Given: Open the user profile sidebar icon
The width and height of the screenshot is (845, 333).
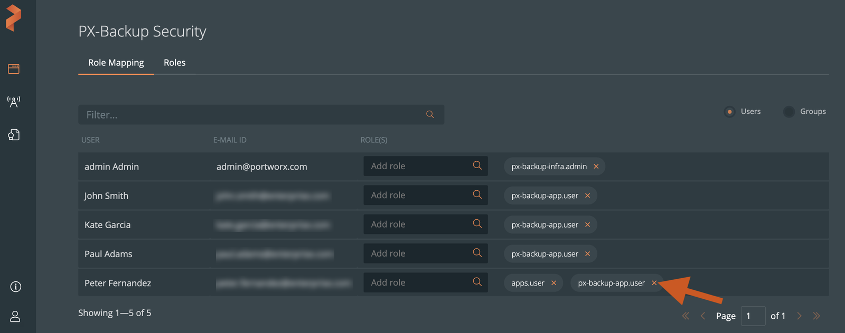Looking at the screenshot, I should tap(15, 316).
